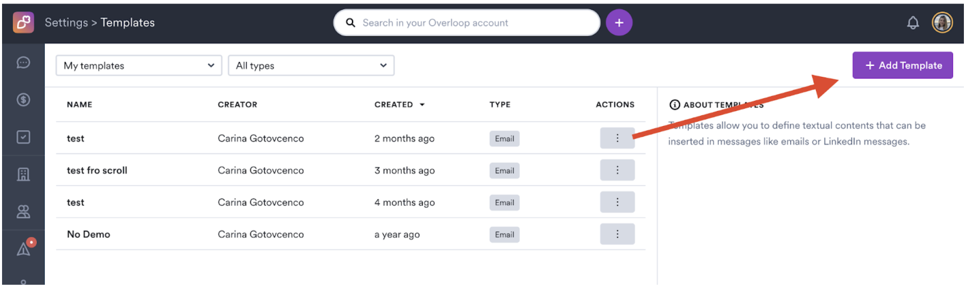Open companies building sidebar icon
Screen dimensions: 968x296
pyautogui.click(x=23, y=175)
